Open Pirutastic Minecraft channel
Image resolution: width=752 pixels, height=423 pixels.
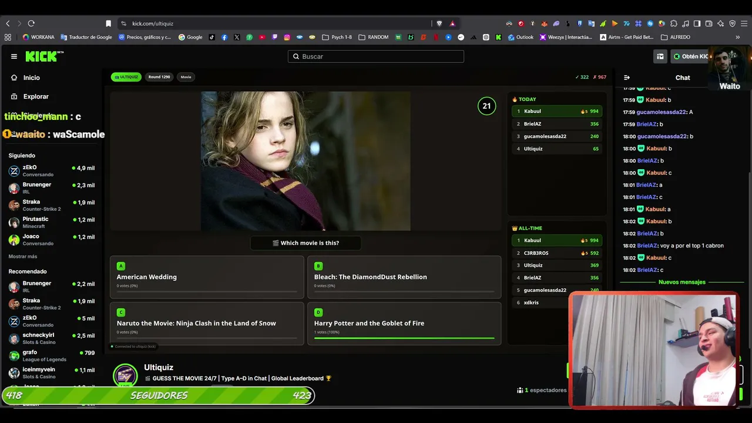coord(52,222)
